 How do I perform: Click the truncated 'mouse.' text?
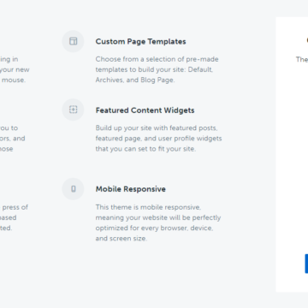(13, 80)
